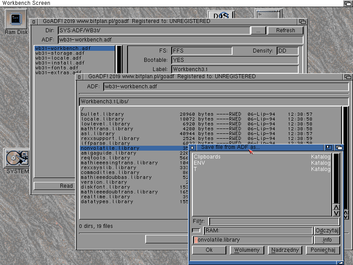Click the .info button

coord(327,240)
